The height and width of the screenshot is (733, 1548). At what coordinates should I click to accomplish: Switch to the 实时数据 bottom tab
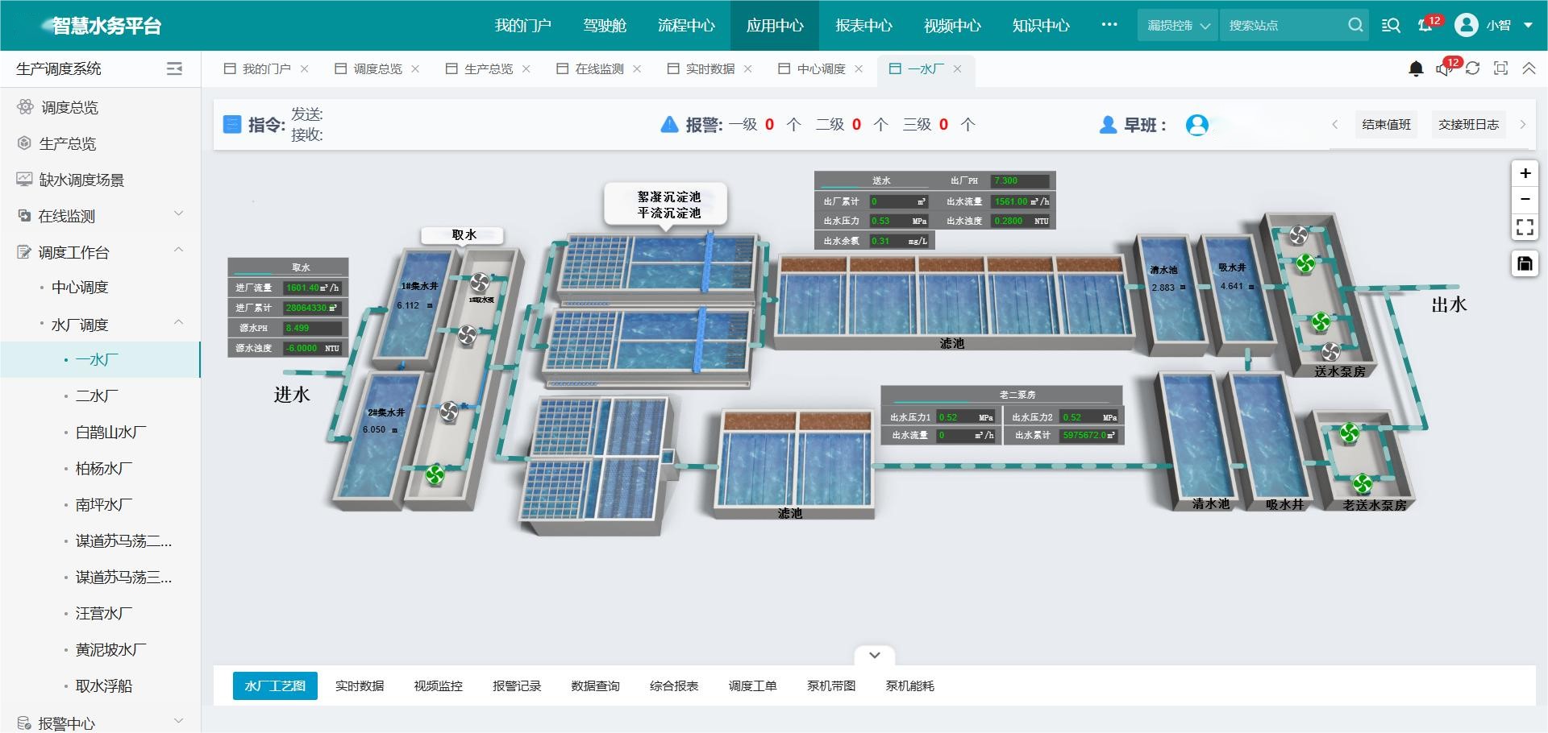(x=360, y=685)
